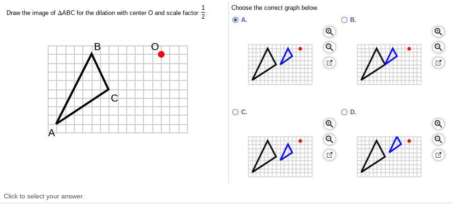The image size is (453, 205).
Task: Zoom out on answer graph A
Action: tap(329, 47)
